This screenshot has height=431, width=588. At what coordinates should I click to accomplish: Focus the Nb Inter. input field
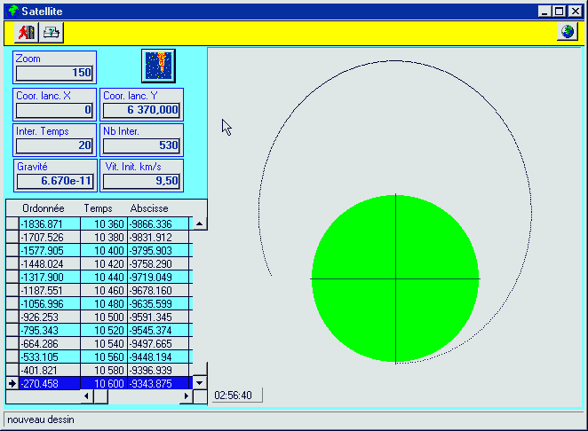point(141,145)
